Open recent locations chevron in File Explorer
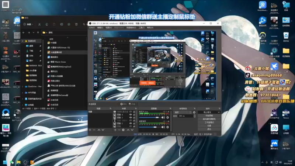295x166 pixels. tap(34, 32)
